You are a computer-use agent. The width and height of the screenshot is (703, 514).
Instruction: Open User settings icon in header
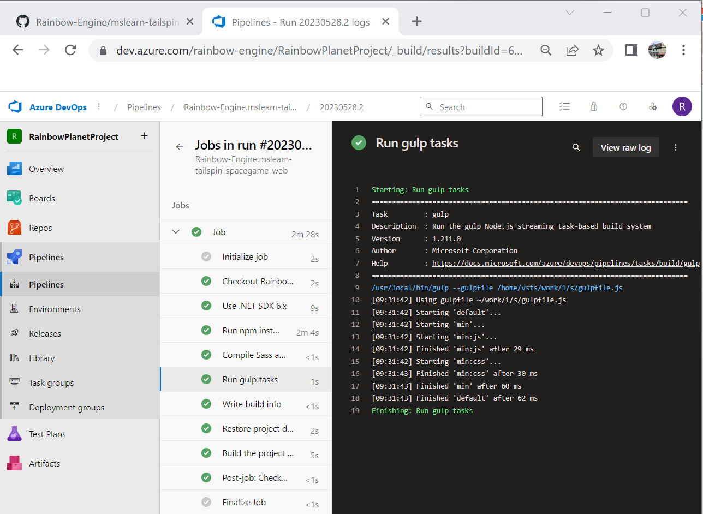coord(653,107)
